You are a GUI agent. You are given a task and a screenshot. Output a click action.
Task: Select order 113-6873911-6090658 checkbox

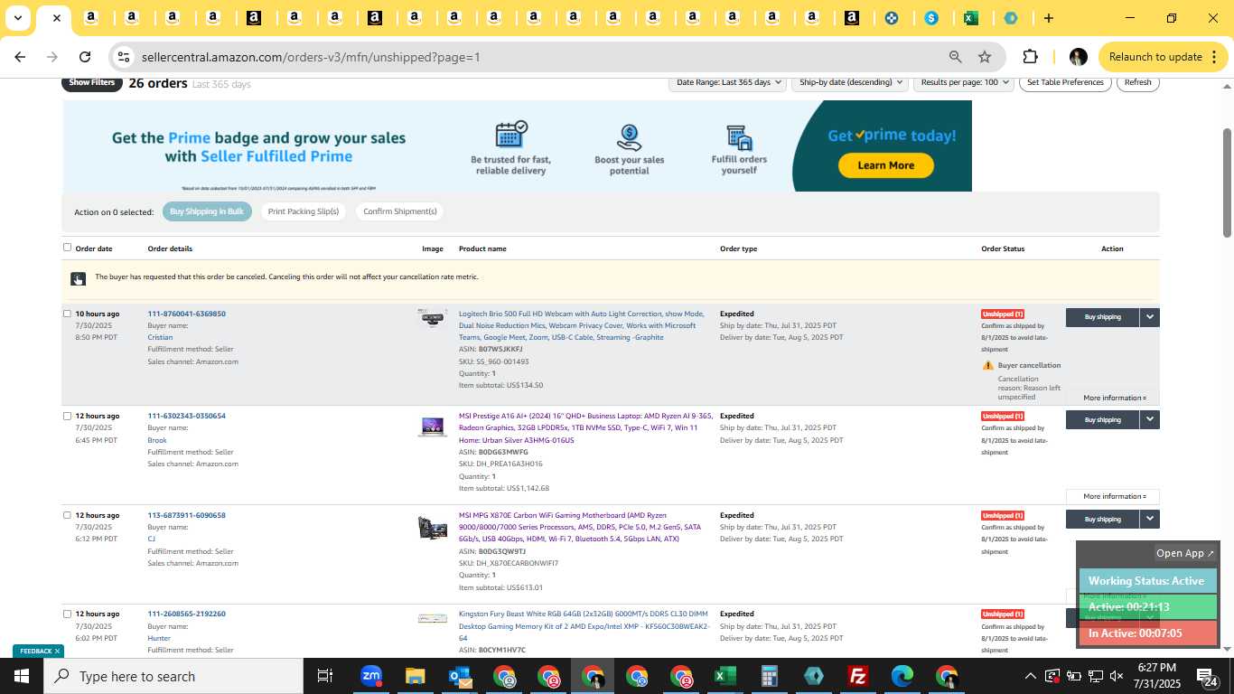pos(67,515)
